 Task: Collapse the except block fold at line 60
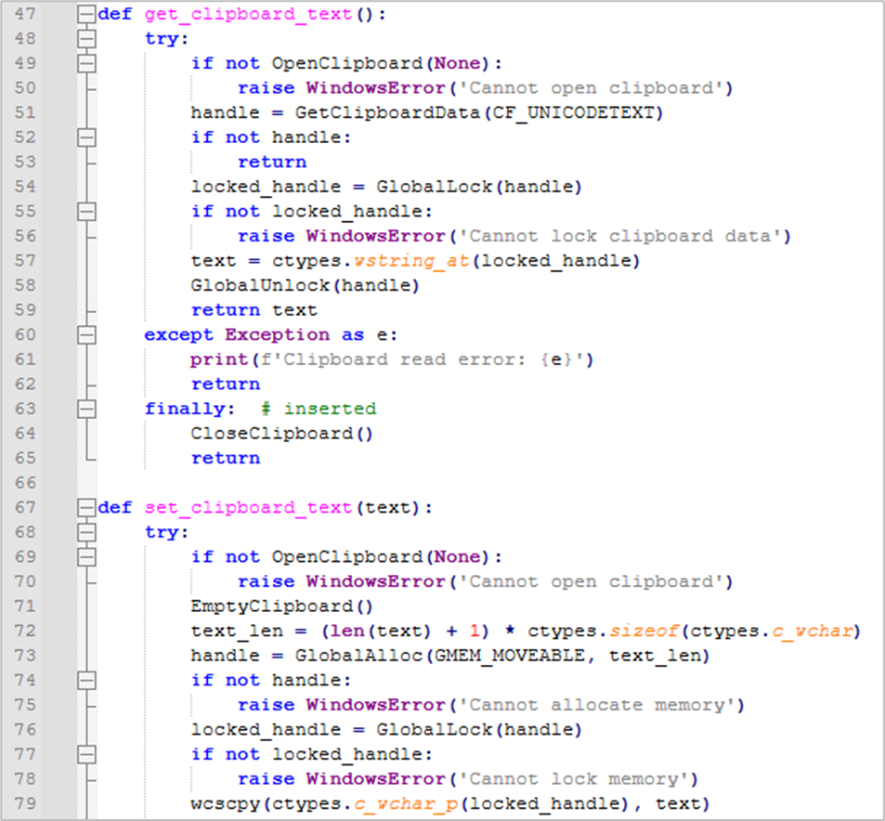[x=86, y=335]
